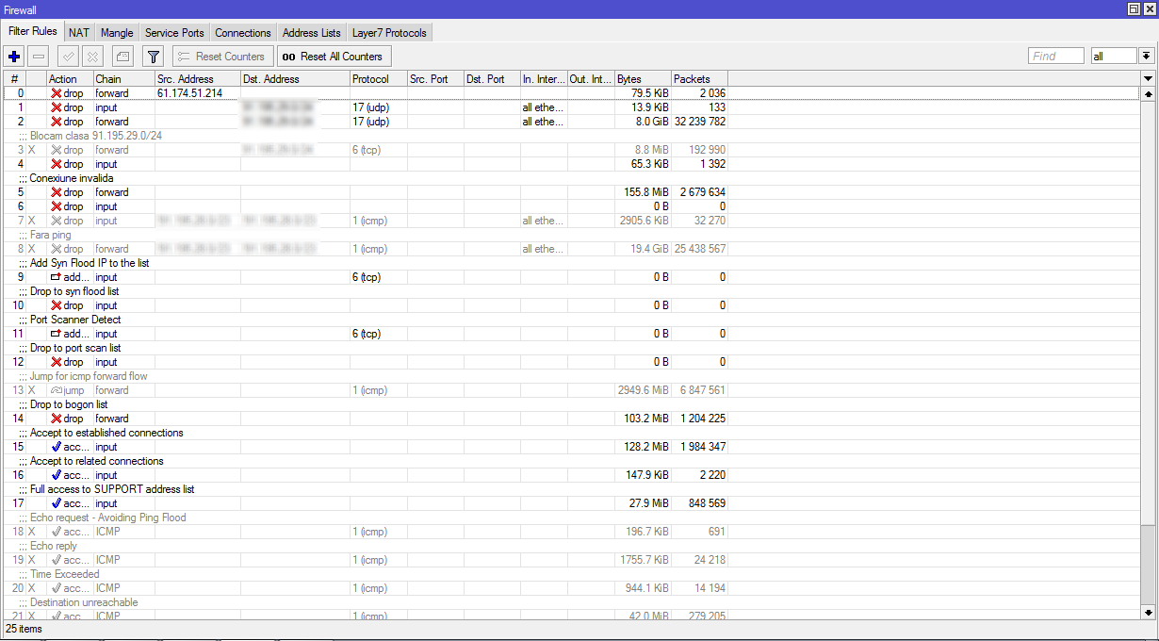
Task: Open the Filter funnel icon
Action: (x=154, y=57)
